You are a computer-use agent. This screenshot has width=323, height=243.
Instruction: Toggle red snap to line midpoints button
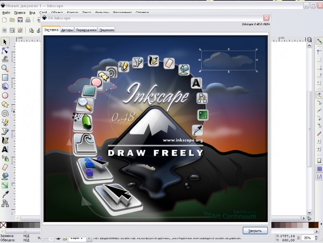(x=319, y=133)
